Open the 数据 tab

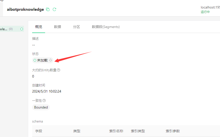tap(58, 27)
